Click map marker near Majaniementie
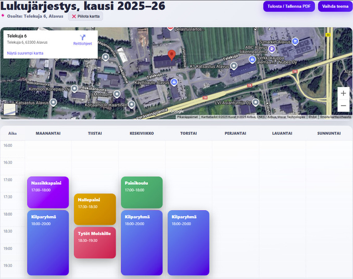353x279 pixels. (105, 57)
